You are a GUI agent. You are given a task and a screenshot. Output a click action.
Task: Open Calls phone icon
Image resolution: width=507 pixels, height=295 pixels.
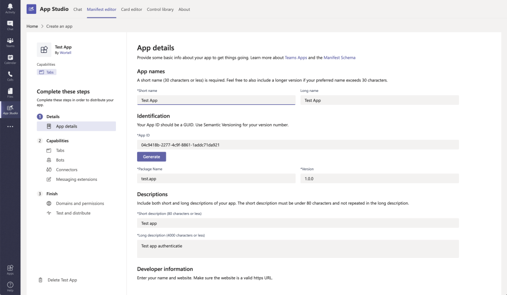pyautogui.click(x=10, y=76)
